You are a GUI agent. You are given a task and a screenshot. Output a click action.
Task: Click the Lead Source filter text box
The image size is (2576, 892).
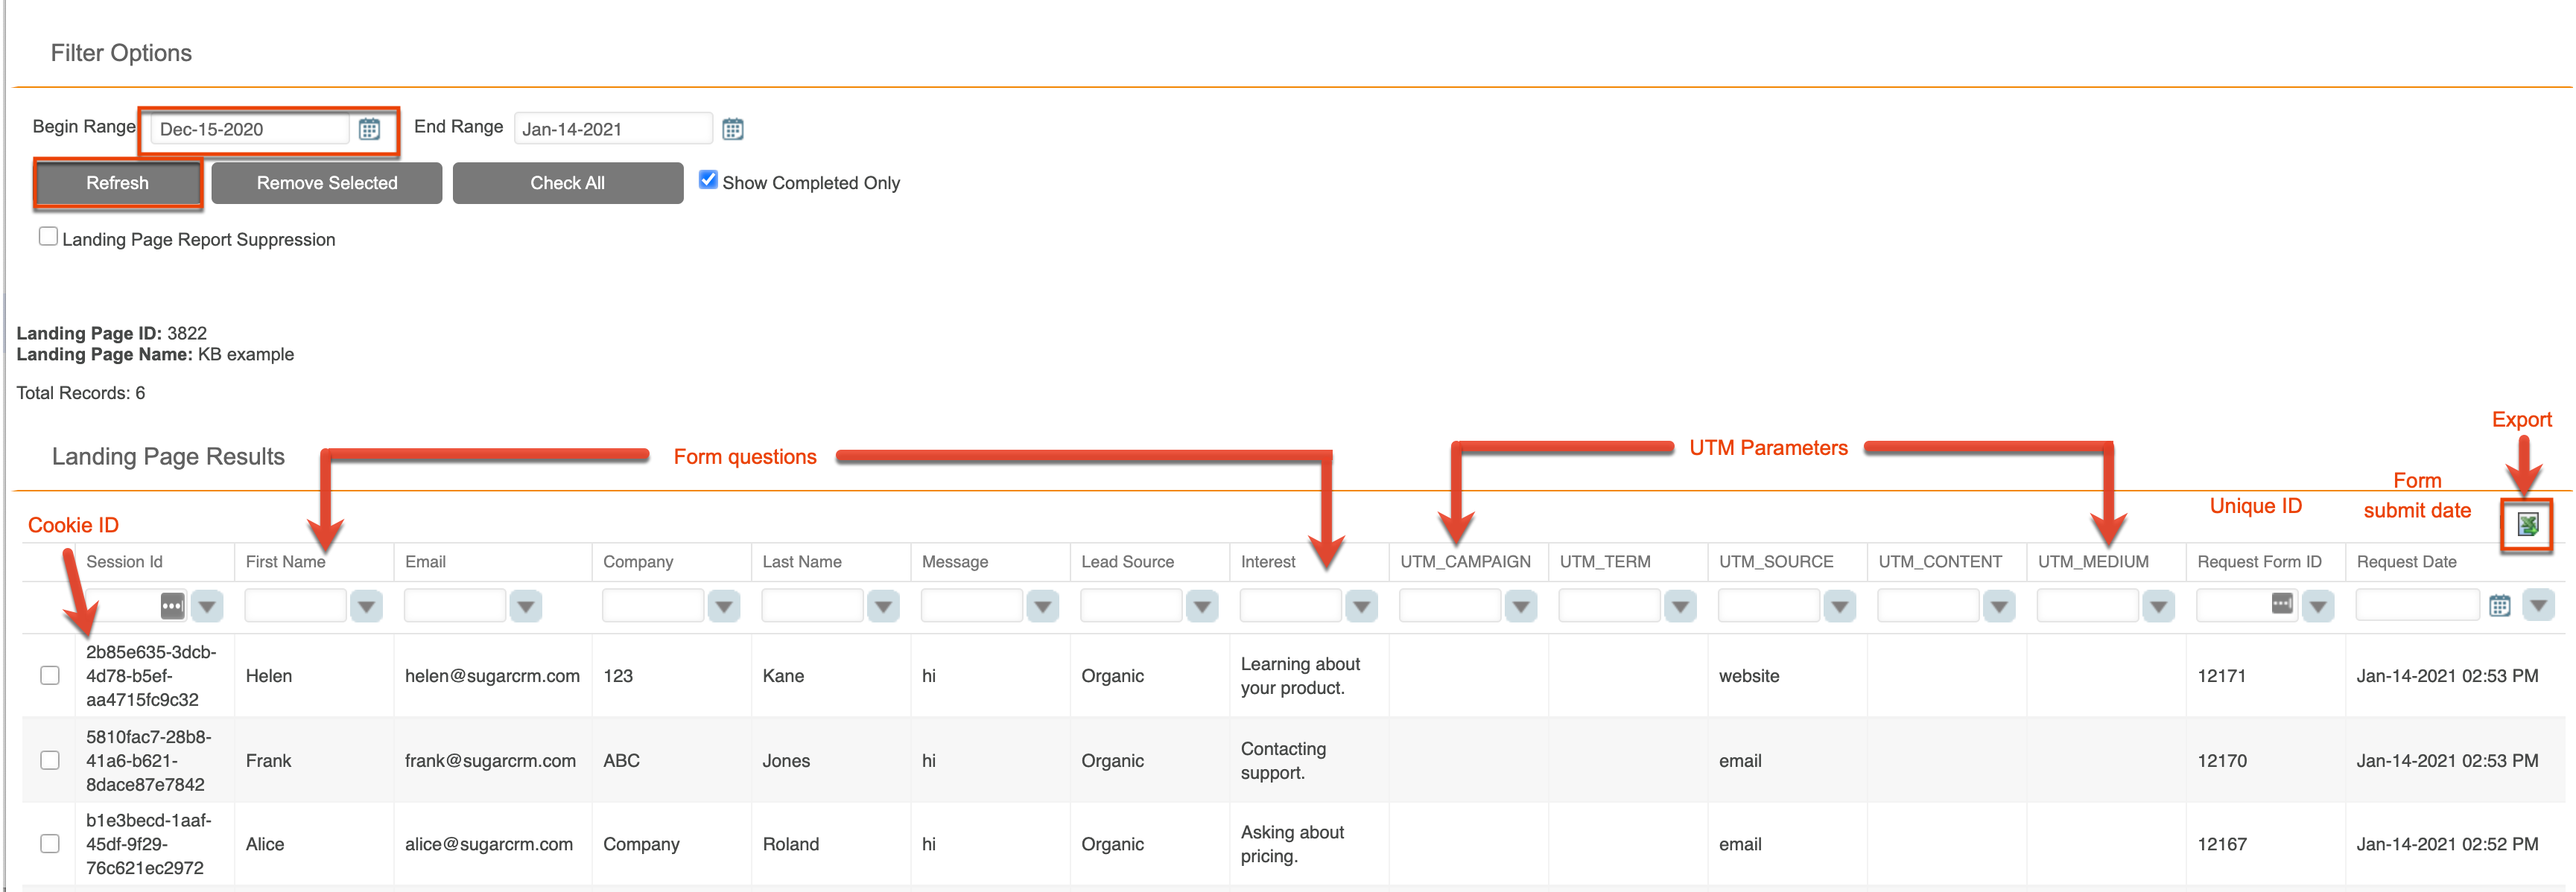pyautogui.click(x=1130, y=606)
